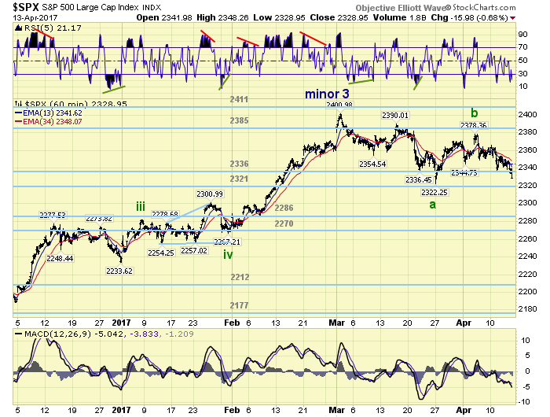Click the Low 2328.95 value
This screenshot has height=417, width=550.
279,17
